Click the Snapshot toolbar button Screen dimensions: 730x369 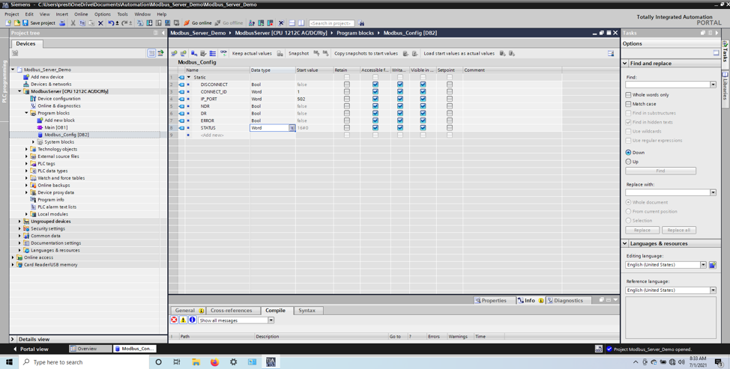[x=298, y=53]
